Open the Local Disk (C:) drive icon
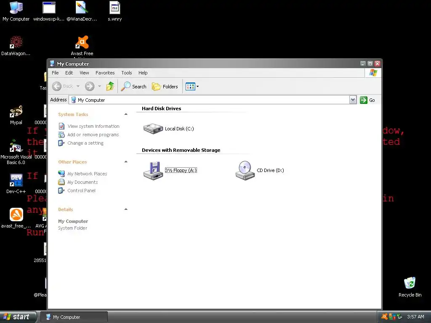This screenshot has height=323, width=431. pos(153,129)
